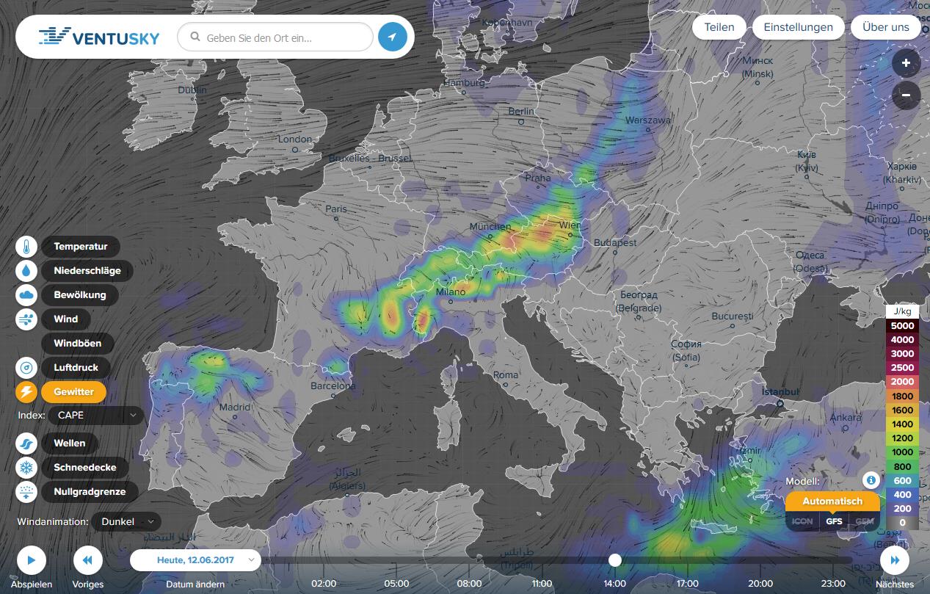
Task: Jump to 11:00 on the timeline
Action: [542, 584]
